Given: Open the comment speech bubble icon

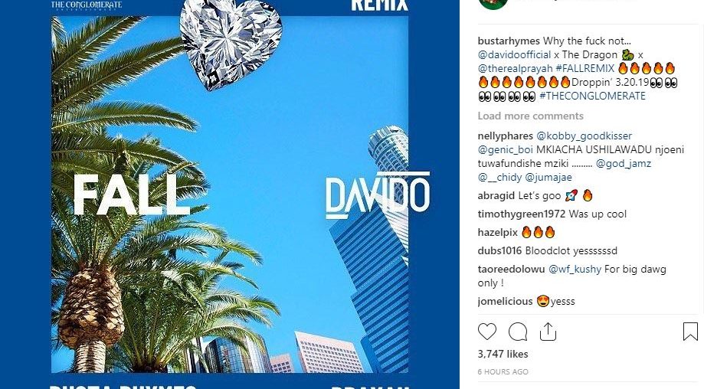Looking at the screenshot, I should [x=518, y=332].
